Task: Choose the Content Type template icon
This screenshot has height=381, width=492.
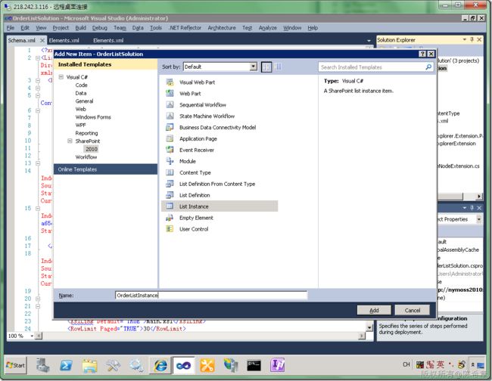Action: click(170, 172)
